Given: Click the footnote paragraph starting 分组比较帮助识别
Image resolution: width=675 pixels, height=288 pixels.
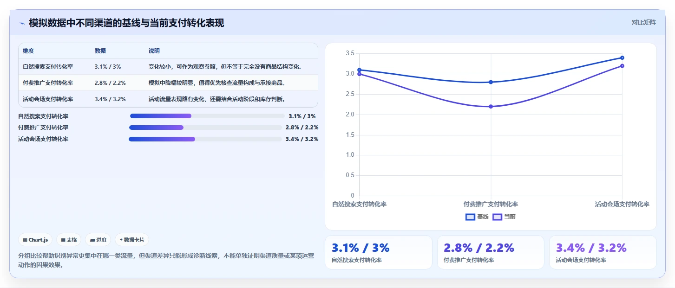Looking at the screenshot, I should [x=166, y=260].
